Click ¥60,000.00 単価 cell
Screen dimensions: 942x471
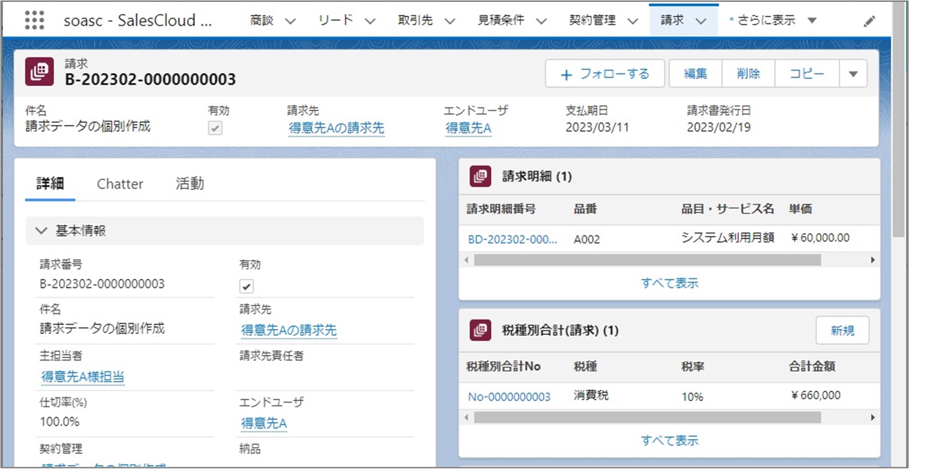point(820,238)
